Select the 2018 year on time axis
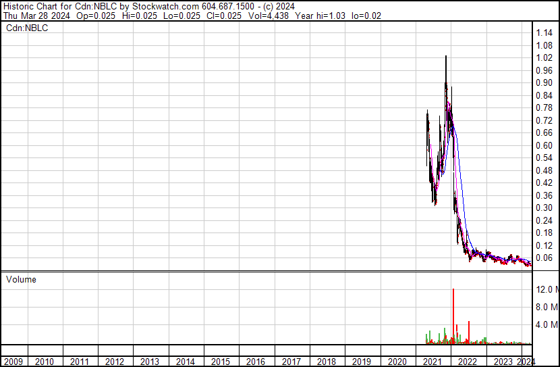Viewport: 560px width, 367px height. 327,362
